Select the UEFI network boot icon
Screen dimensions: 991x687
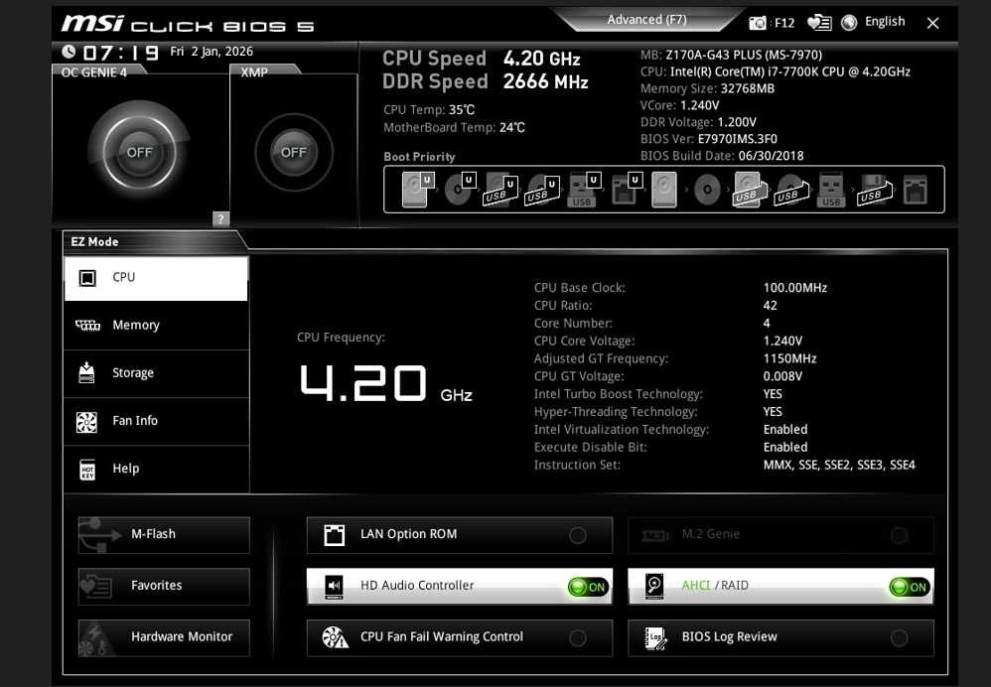point(626,189)
